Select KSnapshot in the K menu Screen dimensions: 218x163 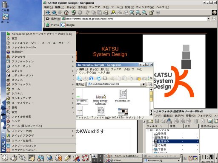click(41, 34)
